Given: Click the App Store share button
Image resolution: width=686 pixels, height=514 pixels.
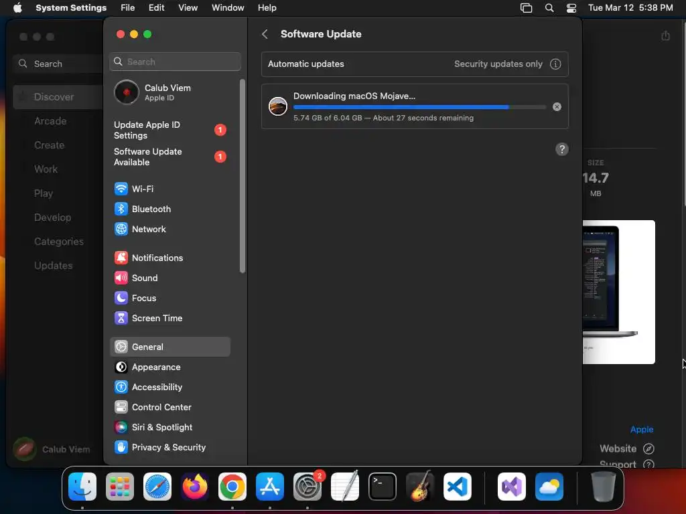Looking at the screenshot, I should (x=665, y=36).
